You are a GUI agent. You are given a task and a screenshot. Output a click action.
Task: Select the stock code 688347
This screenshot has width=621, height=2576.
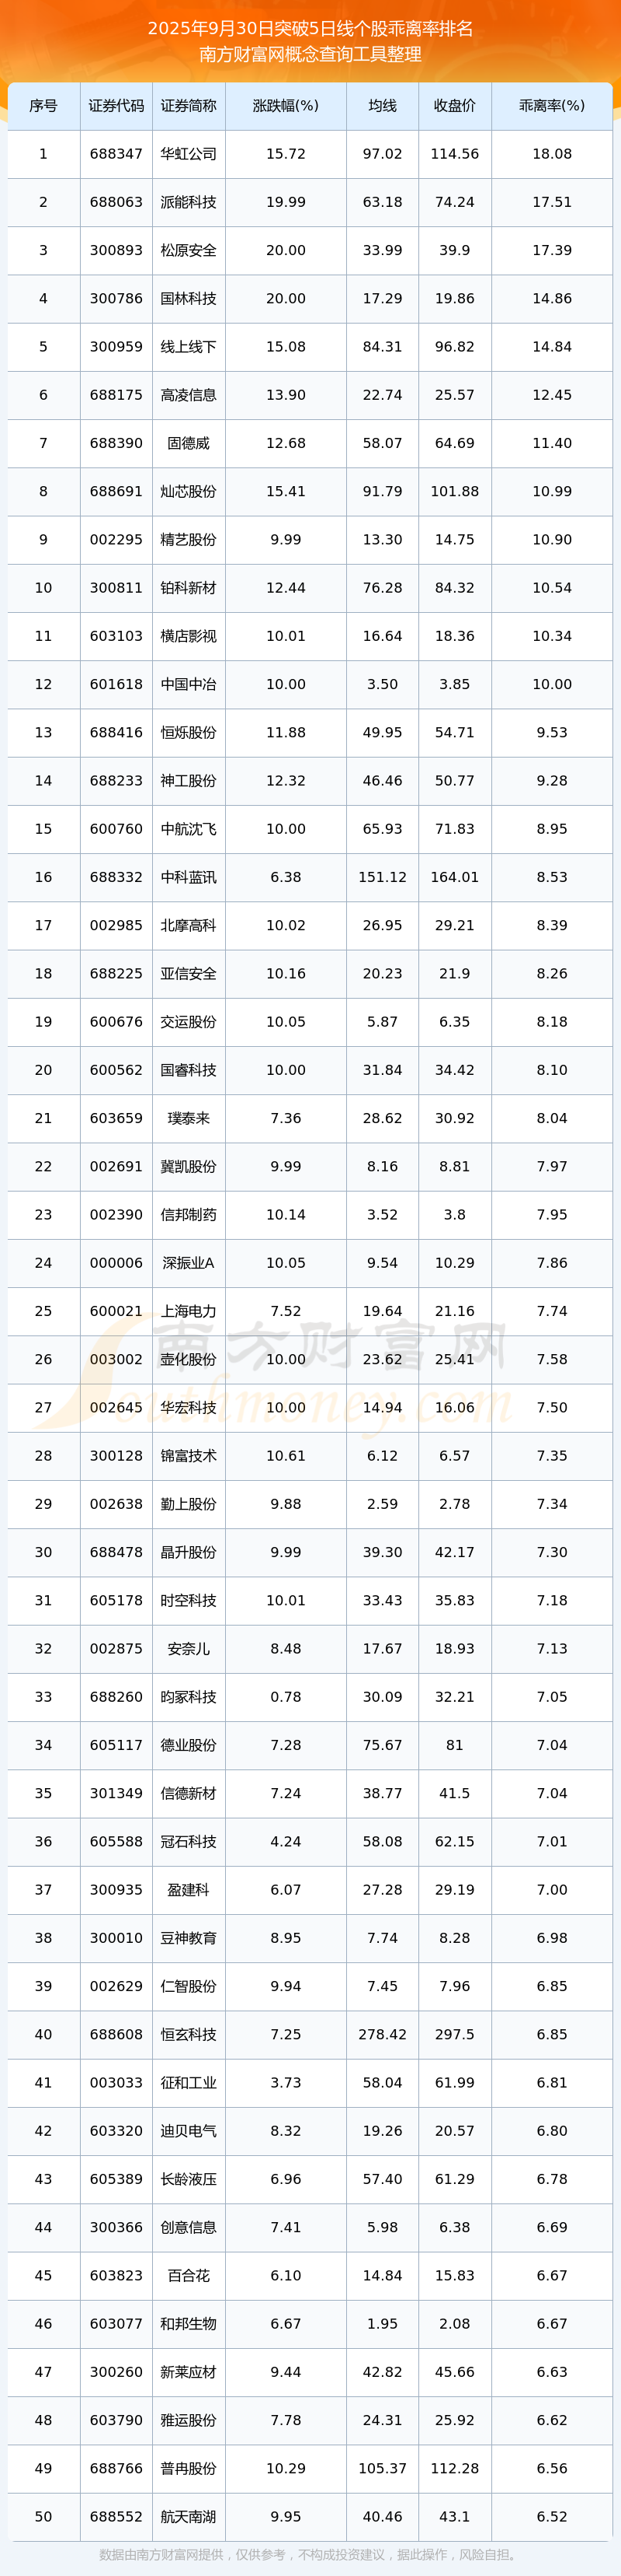[116, 154]
